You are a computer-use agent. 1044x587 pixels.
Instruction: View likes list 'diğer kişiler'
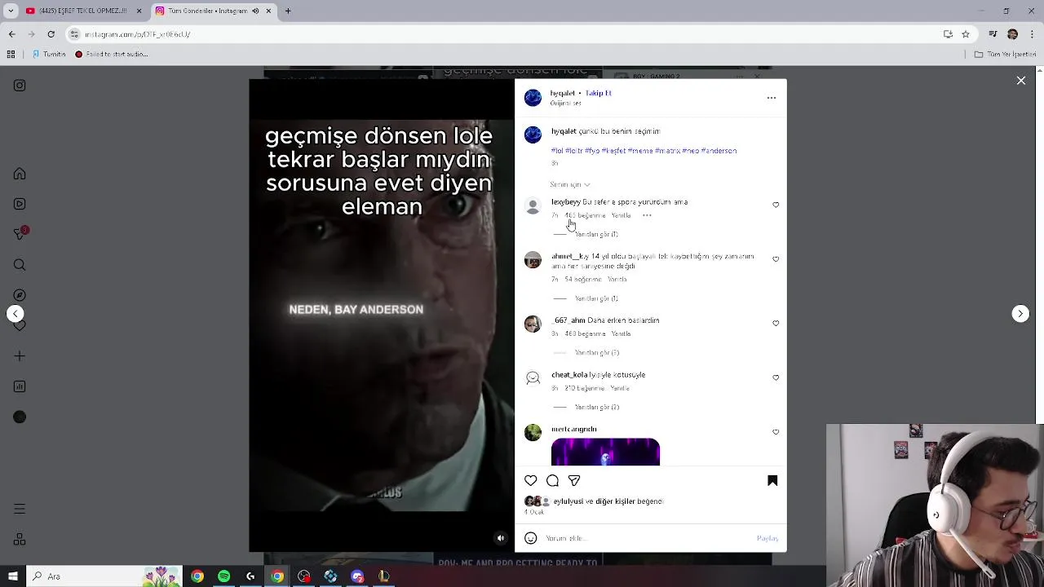pyautogui.click(x=629, y=501)
